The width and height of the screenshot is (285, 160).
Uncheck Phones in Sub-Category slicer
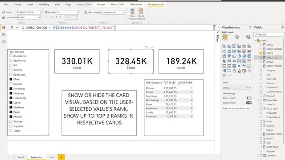click(x=11, y=116)
